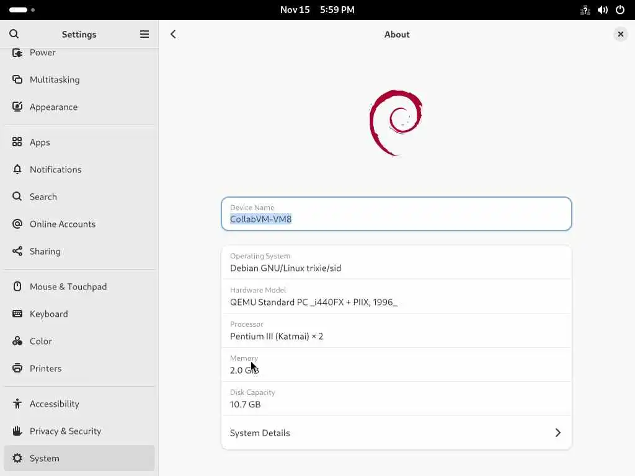Click the Processor Pentium III (Katmai) row

pos(396,330)
